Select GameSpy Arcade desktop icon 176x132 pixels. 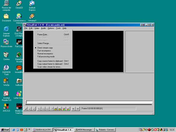click(19, 57)
